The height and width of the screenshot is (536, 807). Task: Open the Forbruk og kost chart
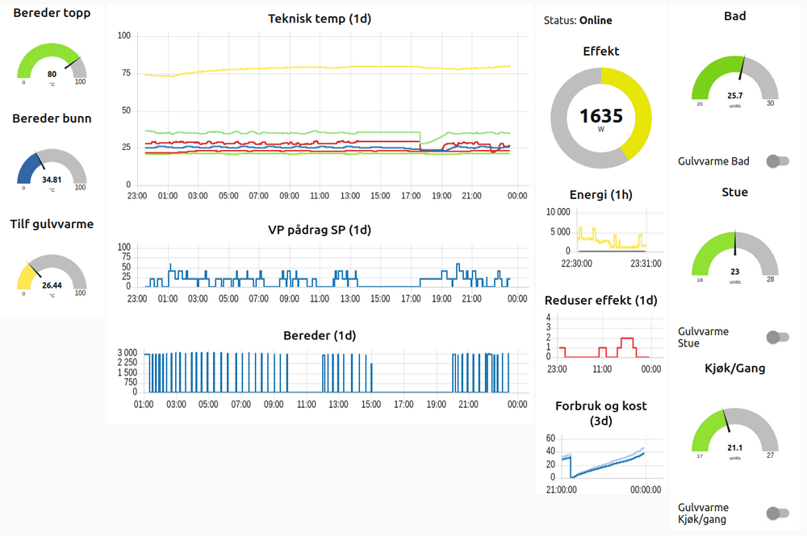tap(601, 459)
